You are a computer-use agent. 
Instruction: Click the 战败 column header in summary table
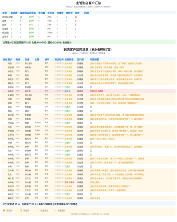[x=77, y=13]
